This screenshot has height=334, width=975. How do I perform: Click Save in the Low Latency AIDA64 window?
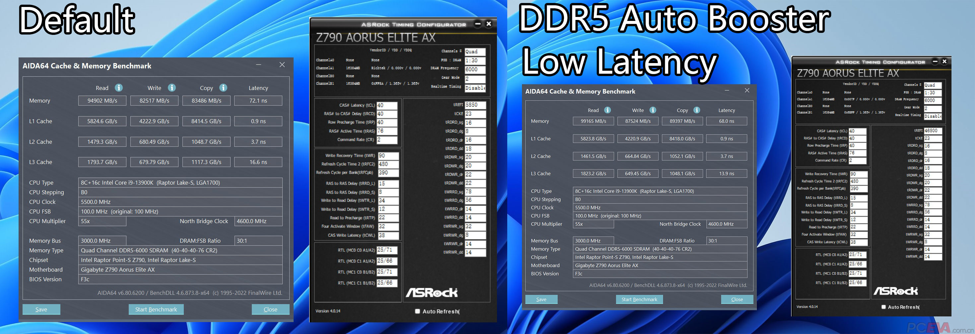click(541, 299)
